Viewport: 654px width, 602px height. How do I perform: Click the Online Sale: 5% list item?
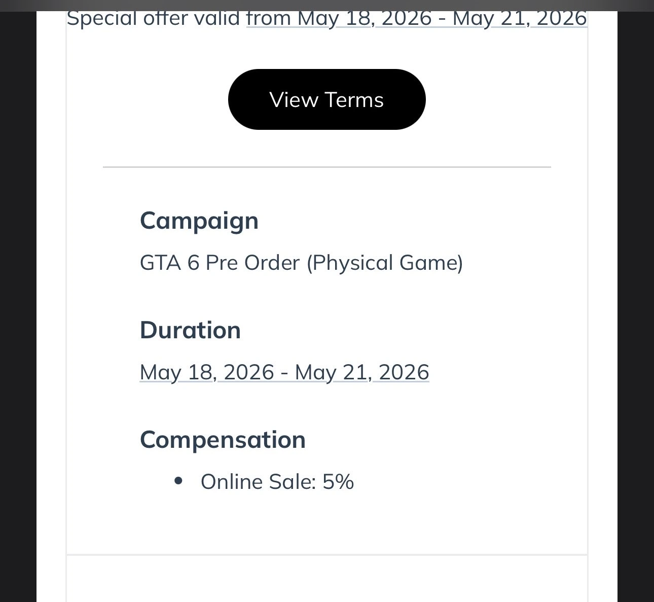pos(277,482)
